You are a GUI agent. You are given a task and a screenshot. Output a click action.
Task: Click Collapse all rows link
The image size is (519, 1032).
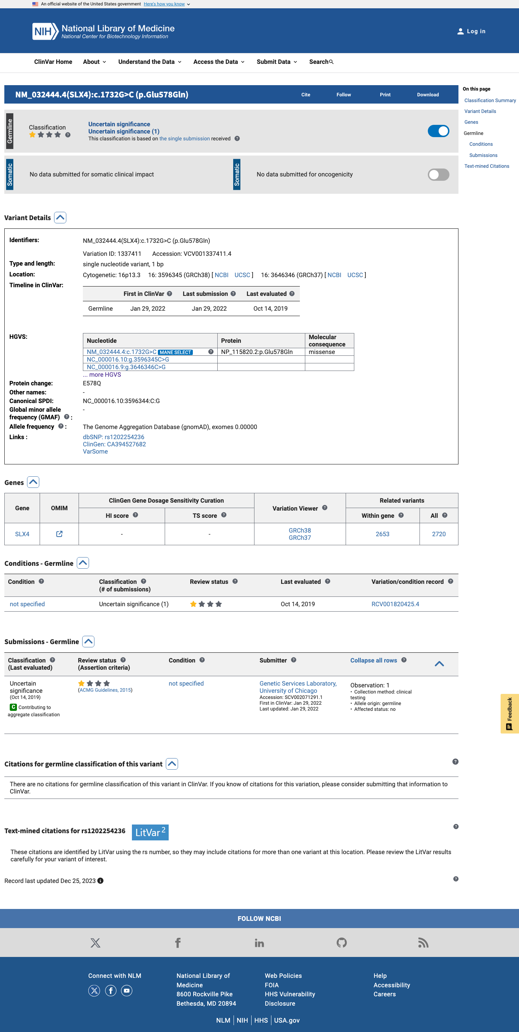pos(373,660)
